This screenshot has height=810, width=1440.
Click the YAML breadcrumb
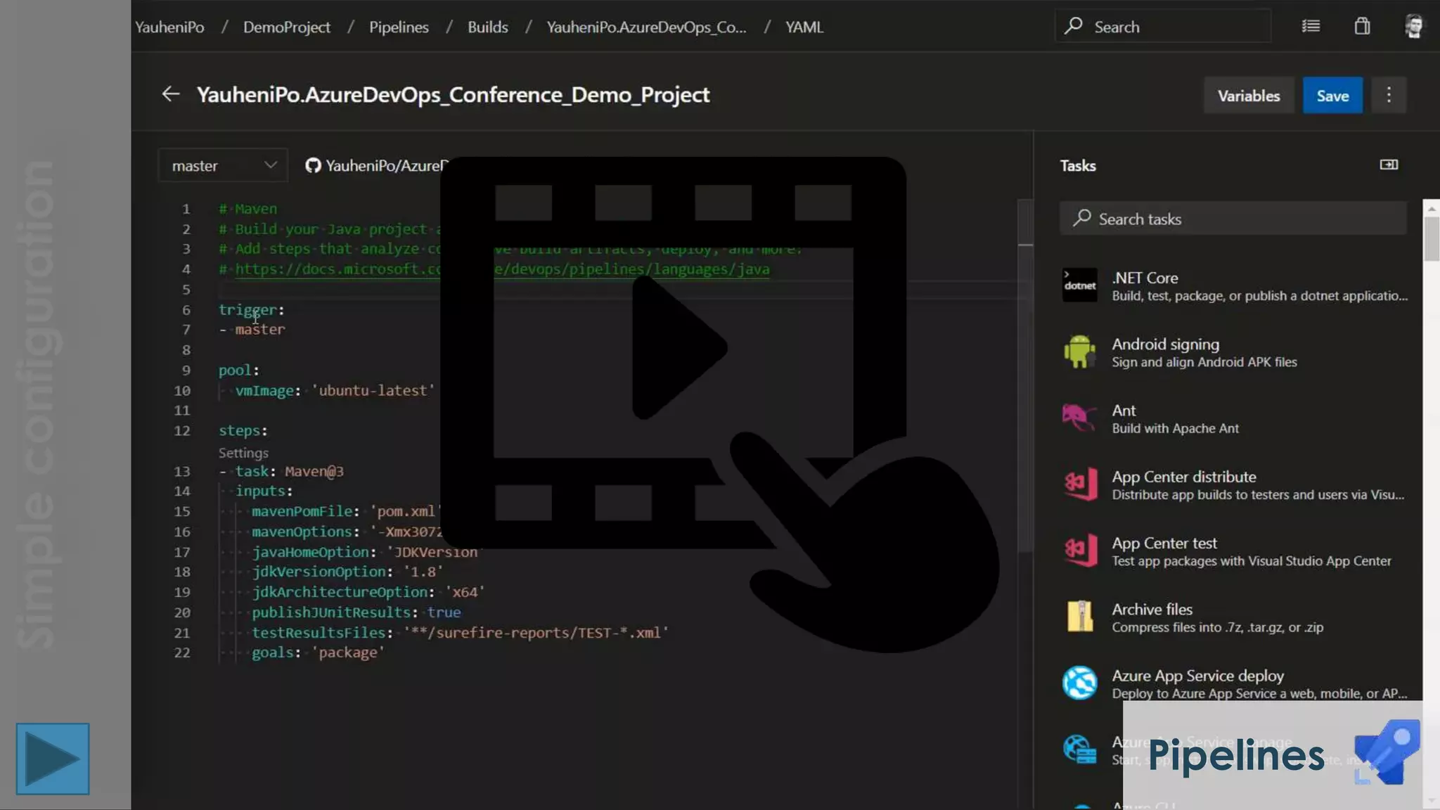coord(804,27)
